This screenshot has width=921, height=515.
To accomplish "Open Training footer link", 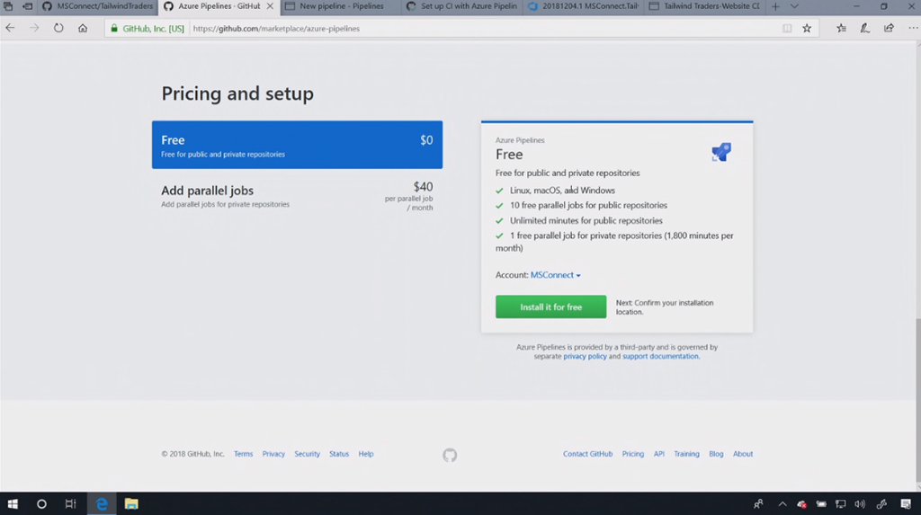I will (686, 454).
